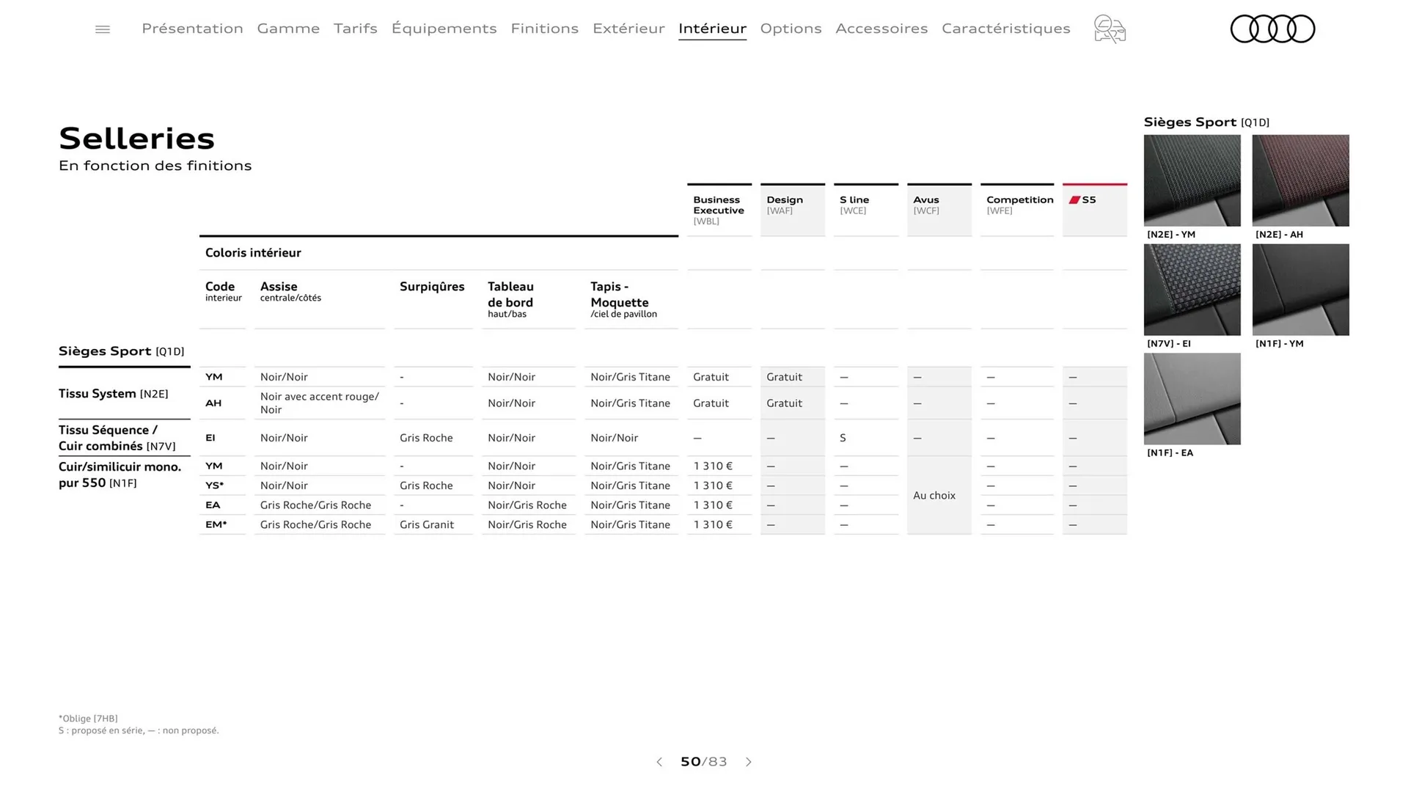Viewport: 1408px width, 792px height.
Task: Go to previous page arrow
Action: coord(659,762)
